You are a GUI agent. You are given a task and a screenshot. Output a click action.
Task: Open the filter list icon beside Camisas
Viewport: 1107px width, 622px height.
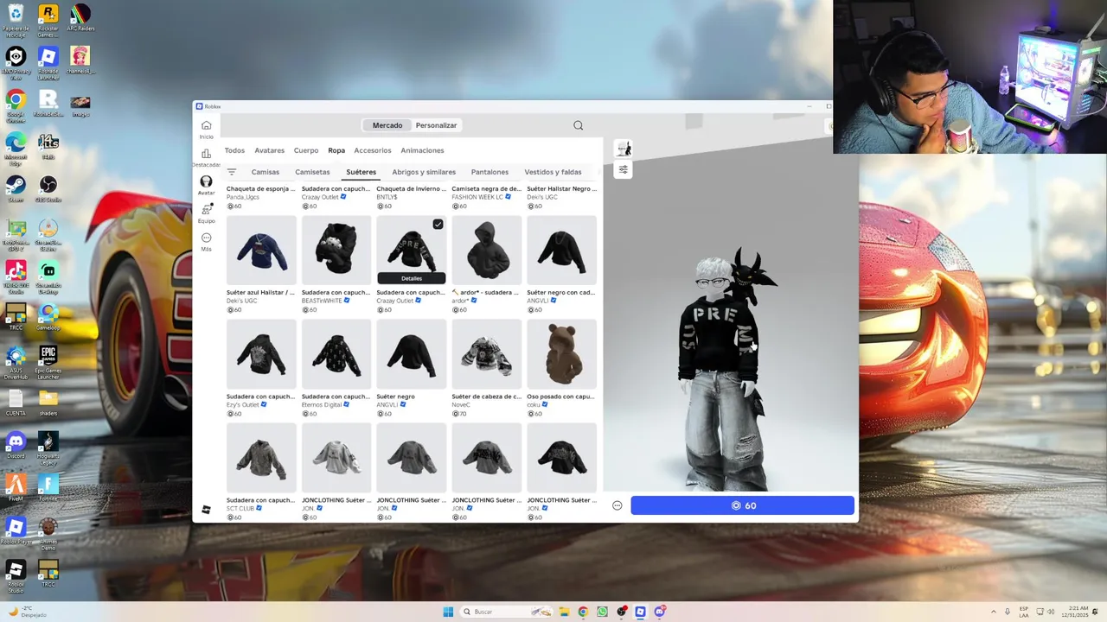(232, 172)
